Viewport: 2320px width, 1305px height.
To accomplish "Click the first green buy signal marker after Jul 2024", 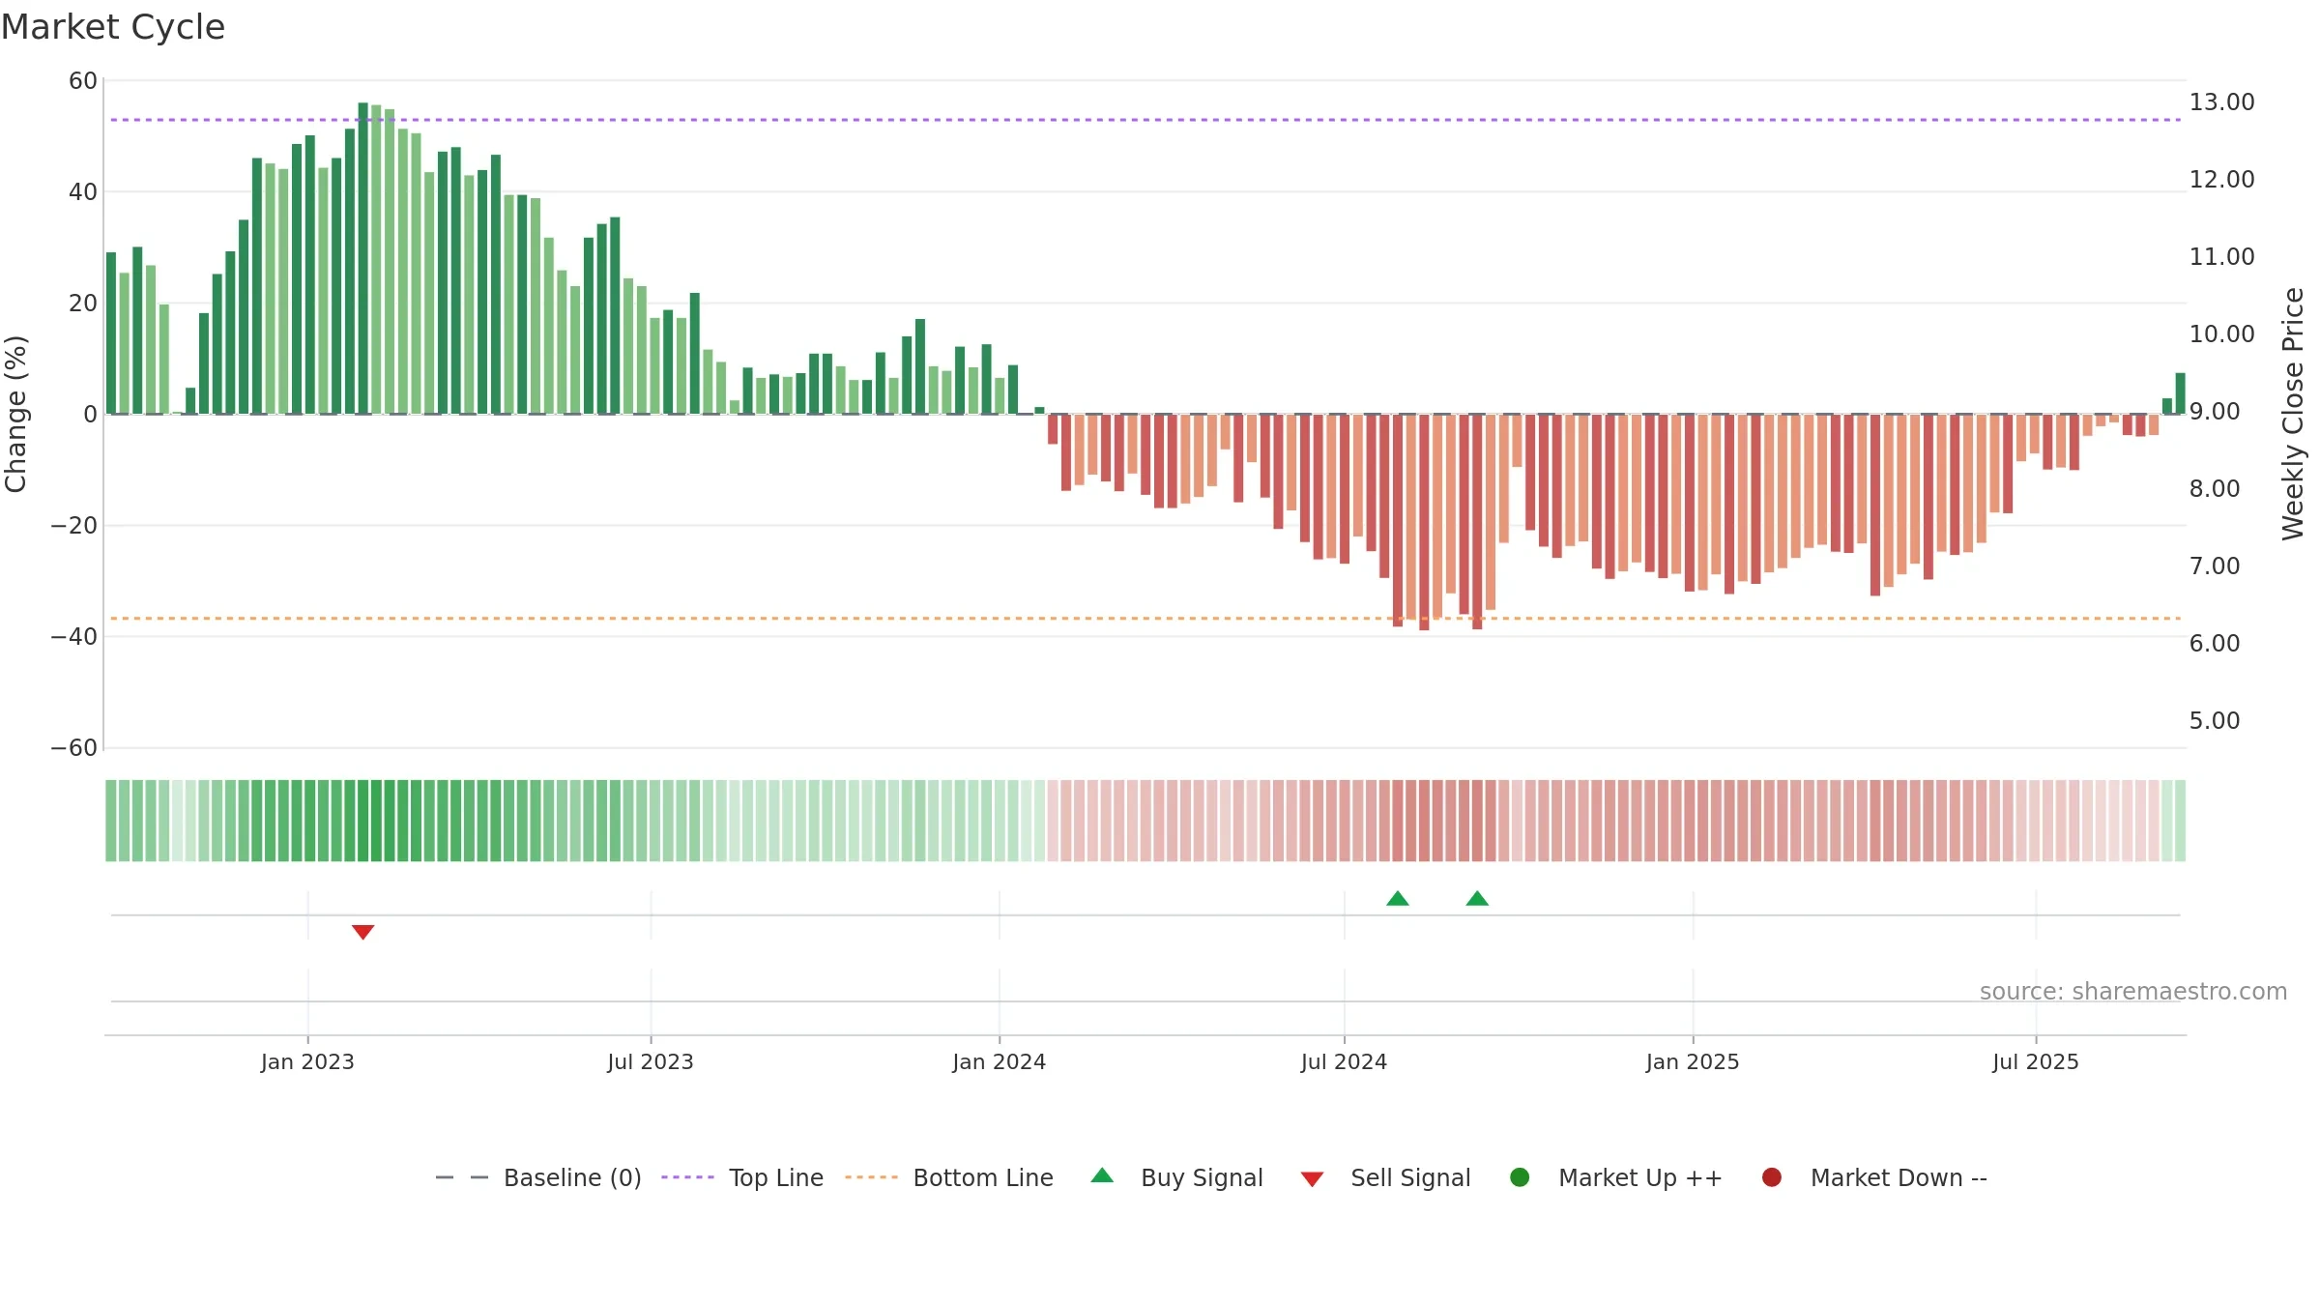I will (x=1398, y=898).
